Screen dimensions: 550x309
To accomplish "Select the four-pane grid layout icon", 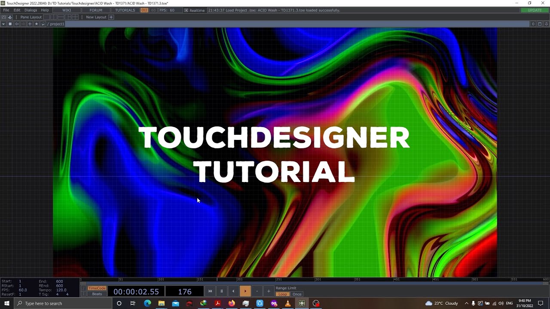I will [75, 17].
